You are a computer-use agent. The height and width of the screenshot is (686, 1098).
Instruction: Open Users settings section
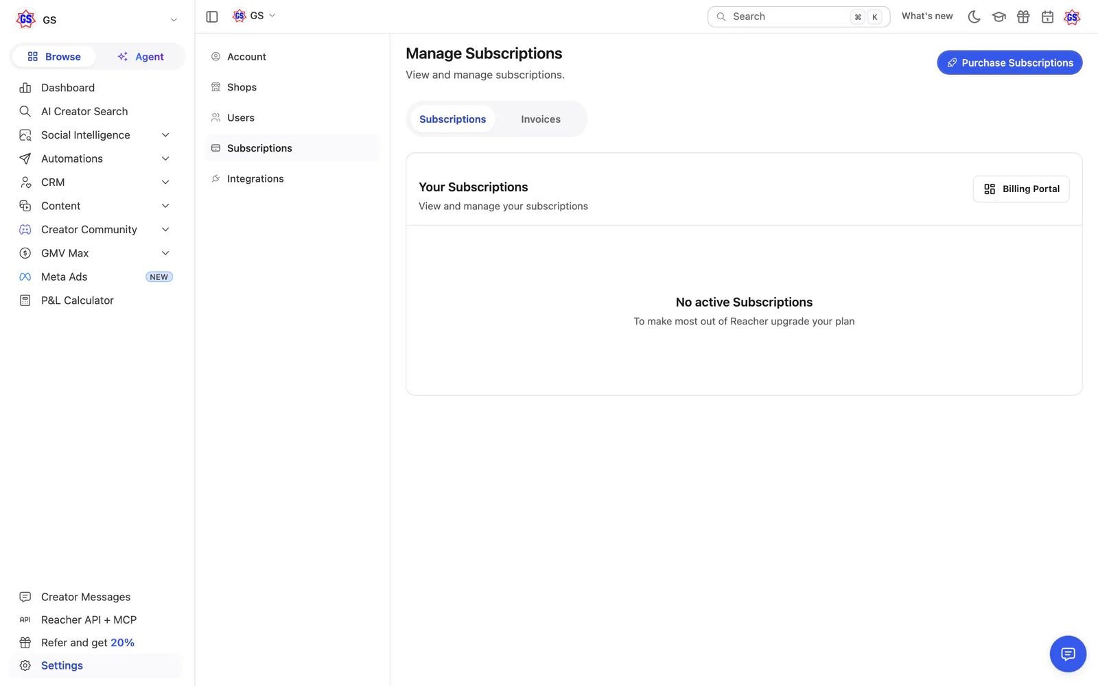pyautogui.click(x=292, y=118)
